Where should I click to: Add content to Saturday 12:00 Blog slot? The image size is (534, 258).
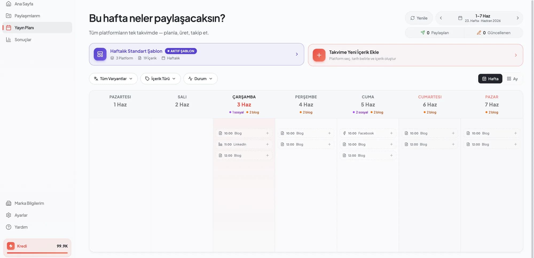453,144
